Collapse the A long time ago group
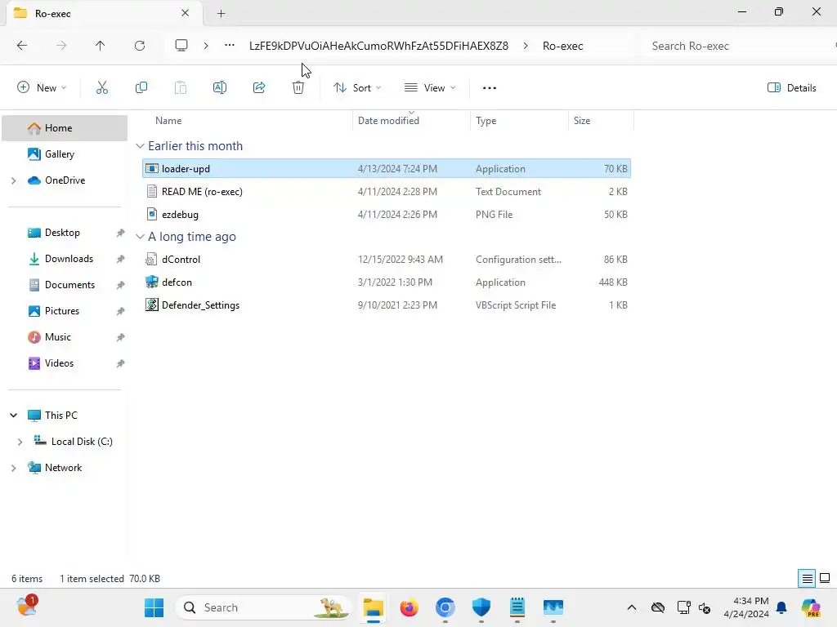Viewport: 837px width, 627px height. click(x=140, y=237)
